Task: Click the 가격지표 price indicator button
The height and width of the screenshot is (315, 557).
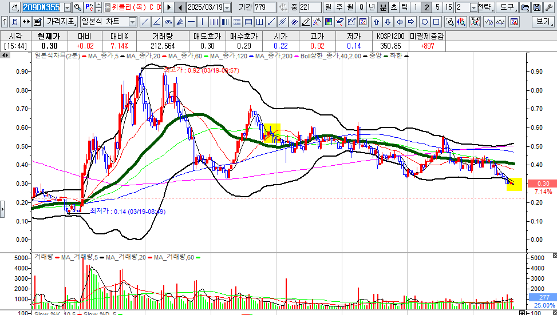Action: pos(60,22)
